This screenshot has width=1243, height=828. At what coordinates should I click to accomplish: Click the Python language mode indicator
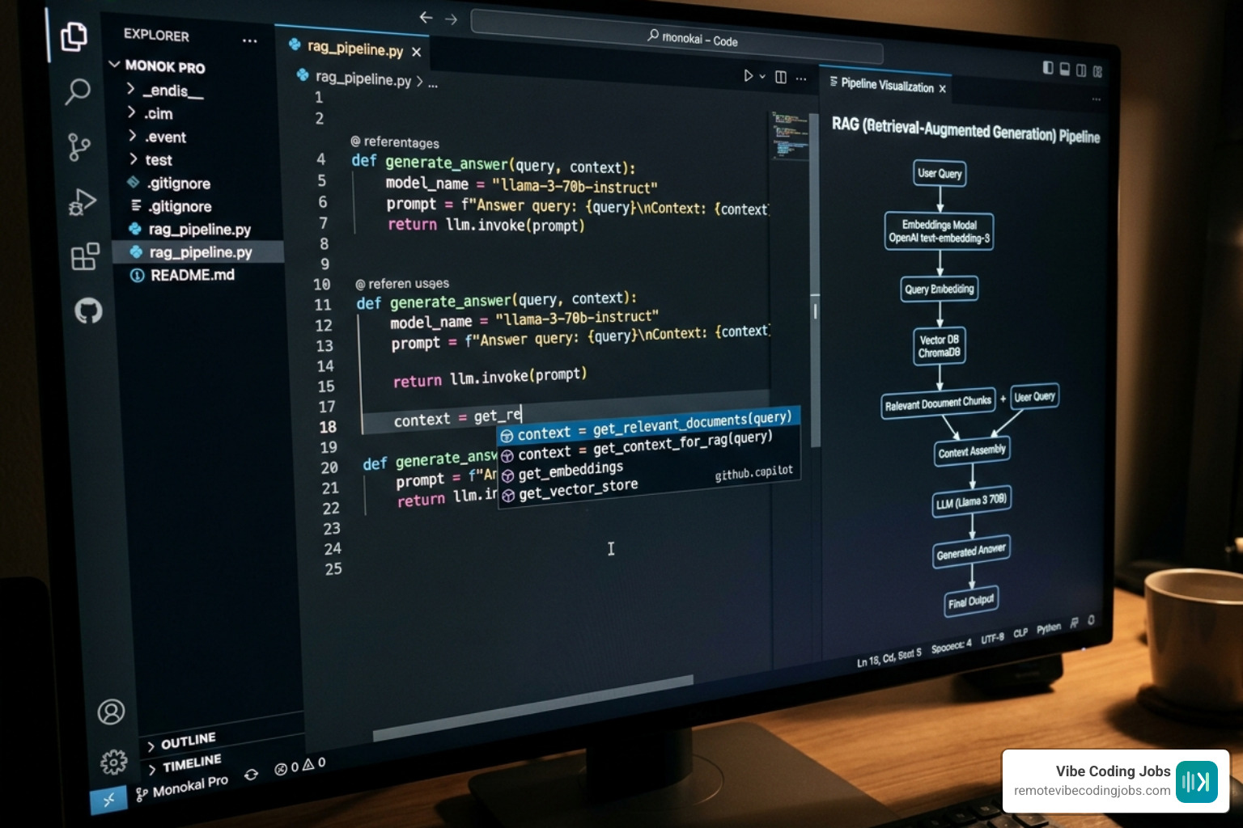coord(1049,628)
